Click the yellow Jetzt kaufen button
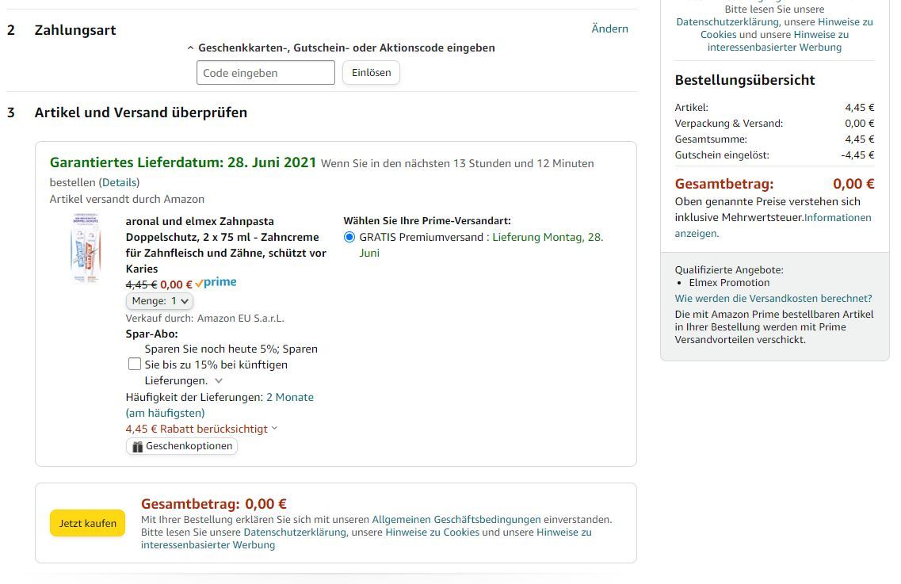 [x=87, y=523]
